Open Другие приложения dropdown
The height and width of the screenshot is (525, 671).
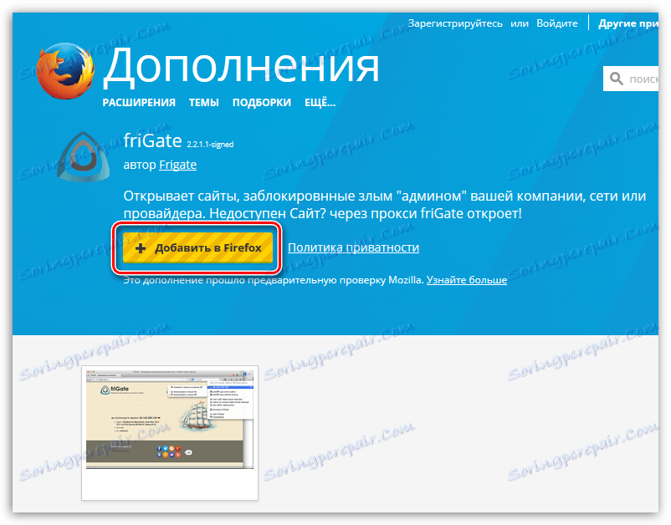[628, 23]
